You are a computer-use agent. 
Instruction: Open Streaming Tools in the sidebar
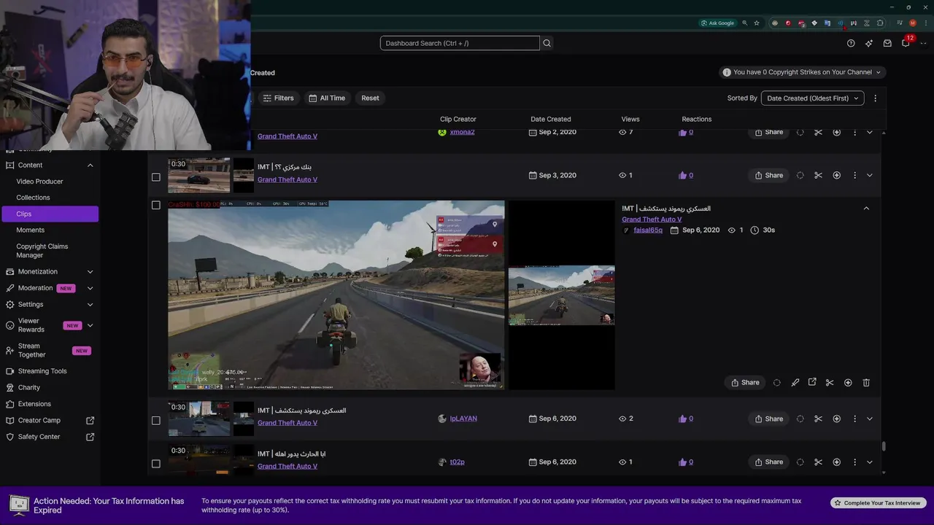(x=42, y=370)
